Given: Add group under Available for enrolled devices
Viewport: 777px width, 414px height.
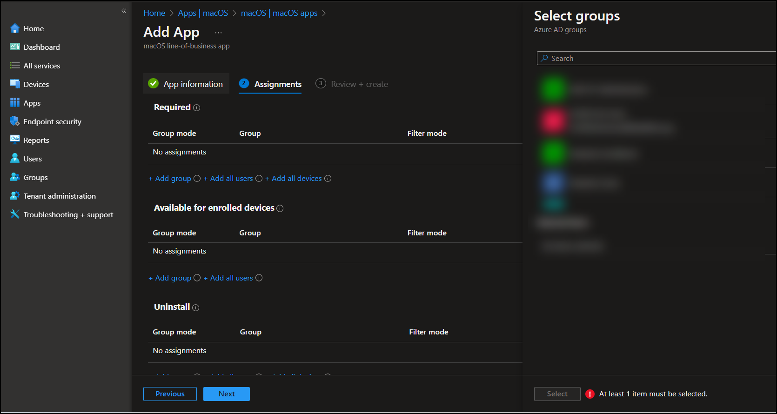Looking at the screenshot, I should [170, 278].
